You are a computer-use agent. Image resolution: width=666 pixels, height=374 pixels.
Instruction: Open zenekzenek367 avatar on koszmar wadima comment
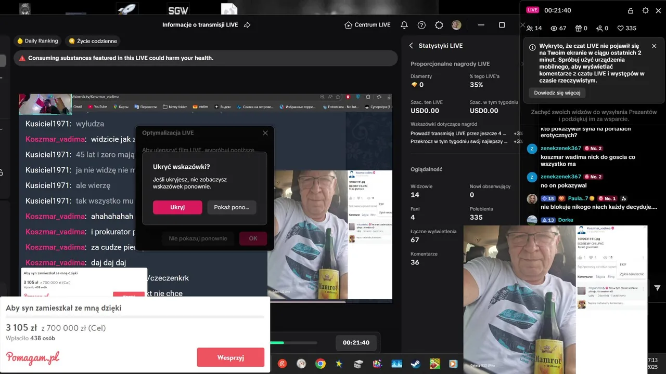(532, 149)
